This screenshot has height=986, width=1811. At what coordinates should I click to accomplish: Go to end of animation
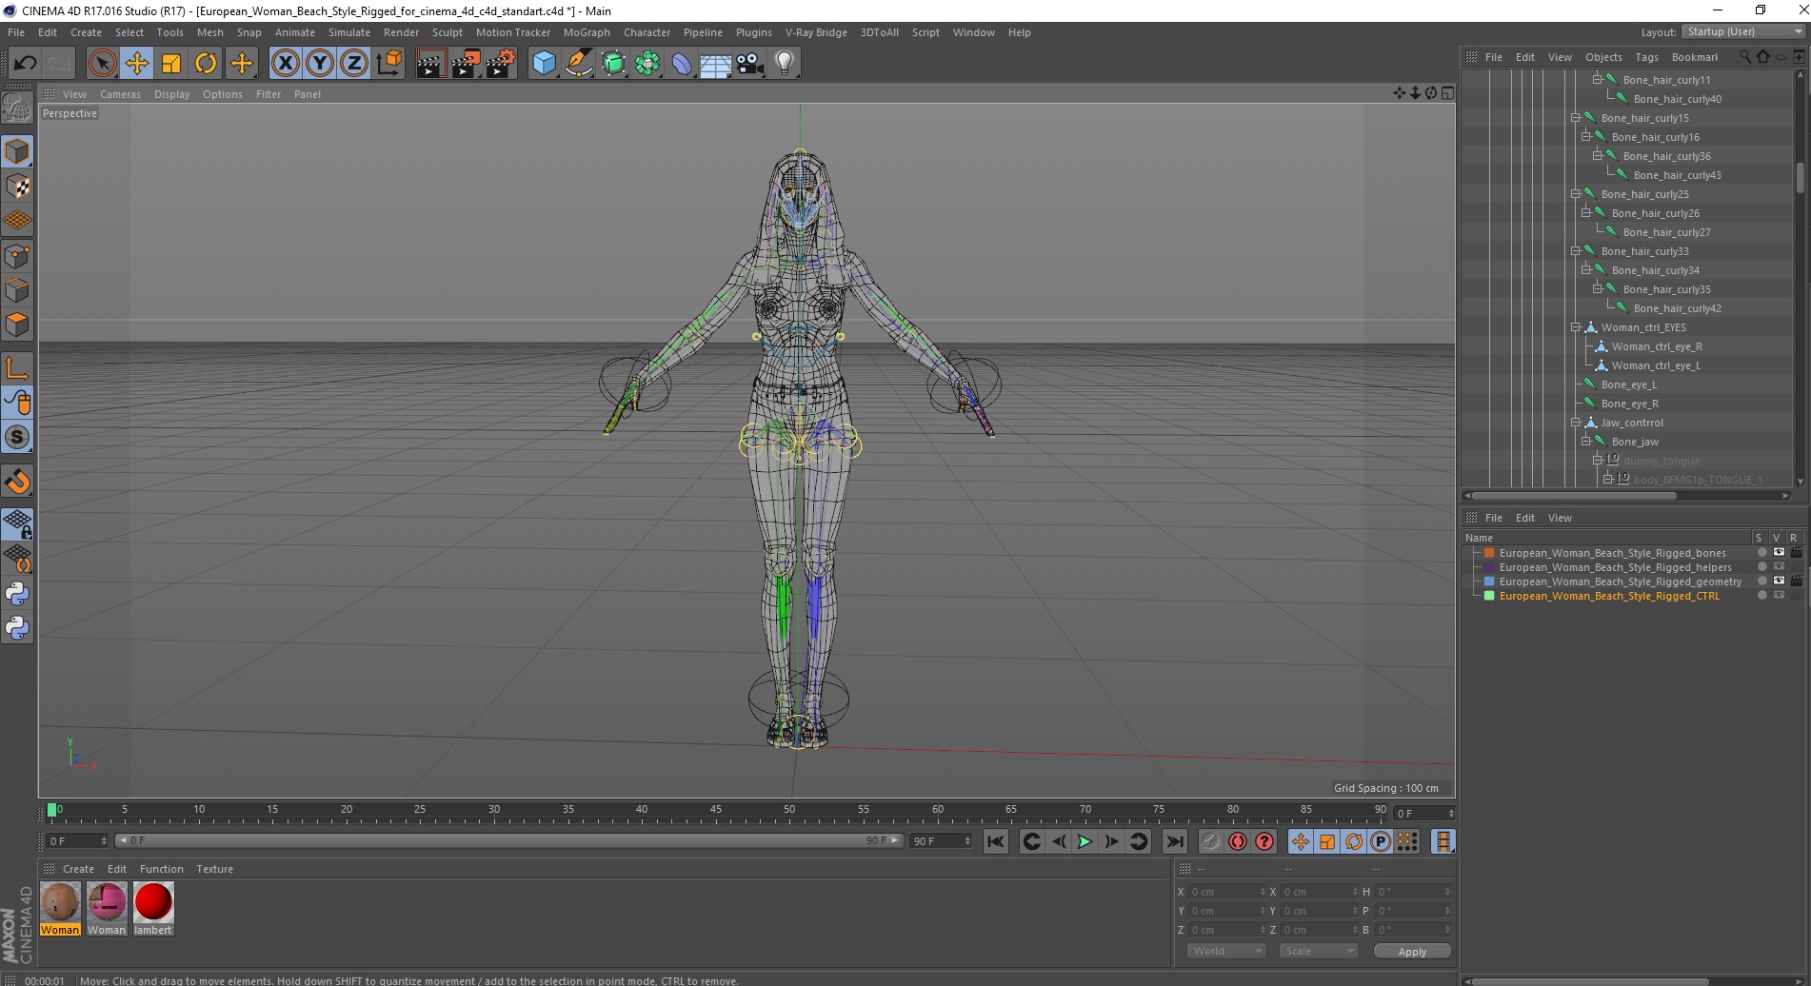[x=1175, y=841]
